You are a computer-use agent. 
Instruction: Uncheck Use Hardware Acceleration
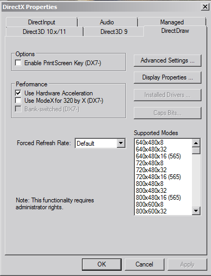click(x=19, y=93)
